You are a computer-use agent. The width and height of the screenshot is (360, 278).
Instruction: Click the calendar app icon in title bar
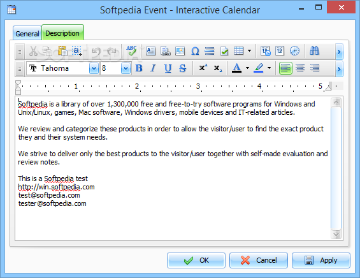(11, 10)
